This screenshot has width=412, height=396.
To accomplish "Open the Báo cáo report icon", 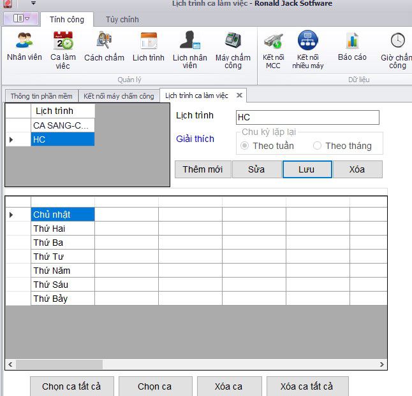I will point(352,41).
